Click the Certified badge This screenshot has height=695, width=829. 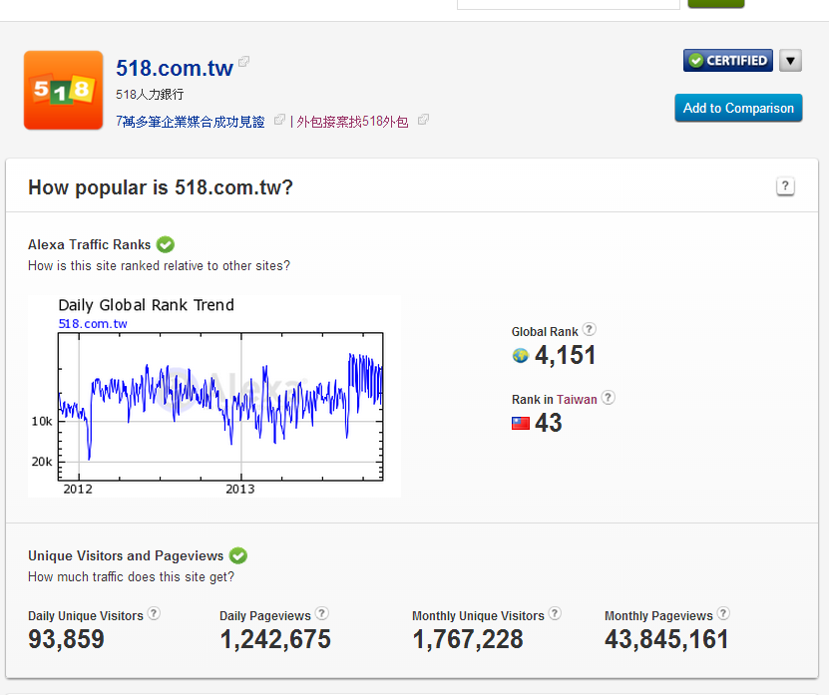click(x=728, y=61)
